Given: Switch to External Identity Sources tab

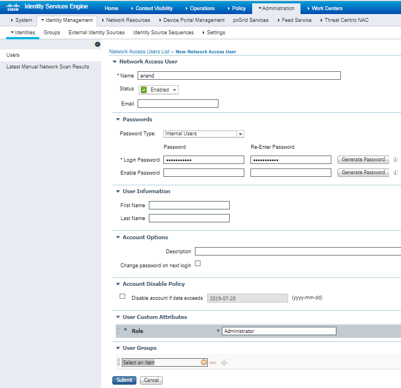Looking at the screenshot, I should (x=97, y=33).
